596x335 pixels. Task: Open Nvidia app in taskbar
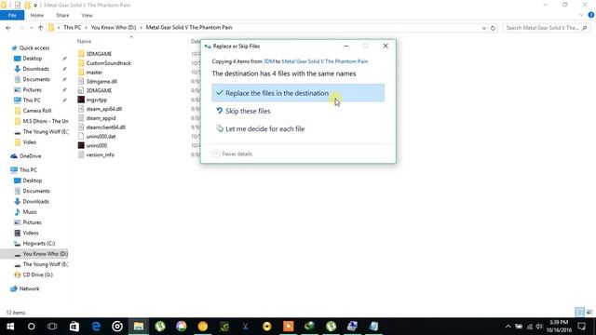pyautogui.click(x=224, y=327)
